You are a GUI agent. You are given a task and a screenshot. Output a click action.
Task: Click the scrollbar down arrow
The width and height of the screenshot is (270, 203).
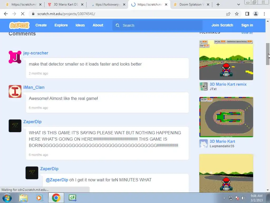point(268,190)
